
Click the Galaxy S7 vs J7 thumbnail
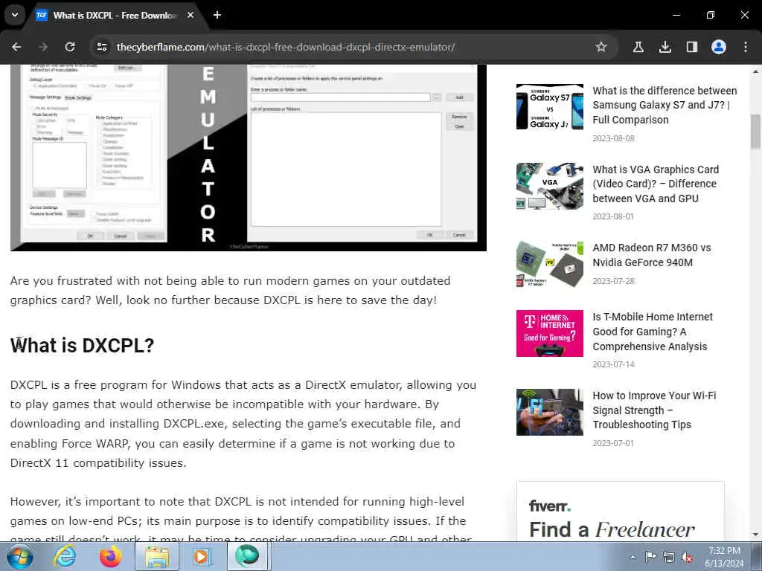point(550,107)
